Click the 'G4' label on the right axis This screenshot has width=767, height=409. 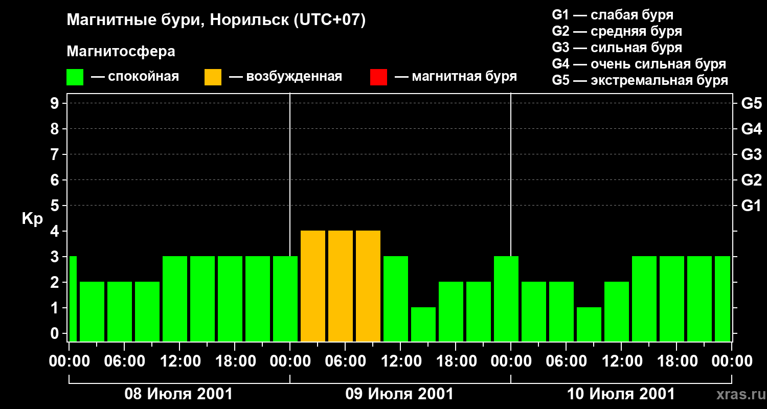pyautogui.click(x=751, y=129)
